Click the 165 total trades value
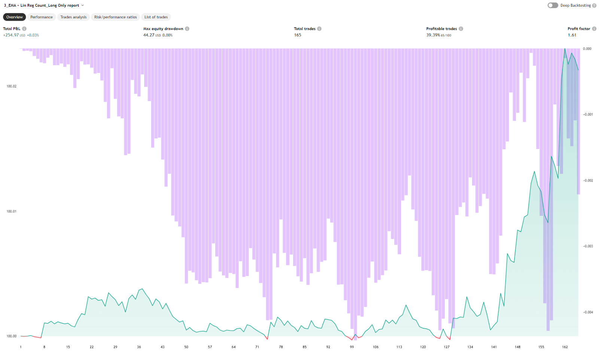 pyautogui.click(x=298, y=35)
